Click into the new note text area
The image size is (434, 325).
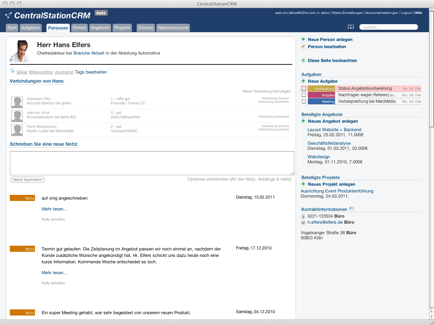152,163
